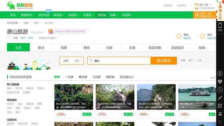This screenshot has height=126, width=224.
Task: Open the ¥340 mountain tour thumbnail
Action: point(156,97)
